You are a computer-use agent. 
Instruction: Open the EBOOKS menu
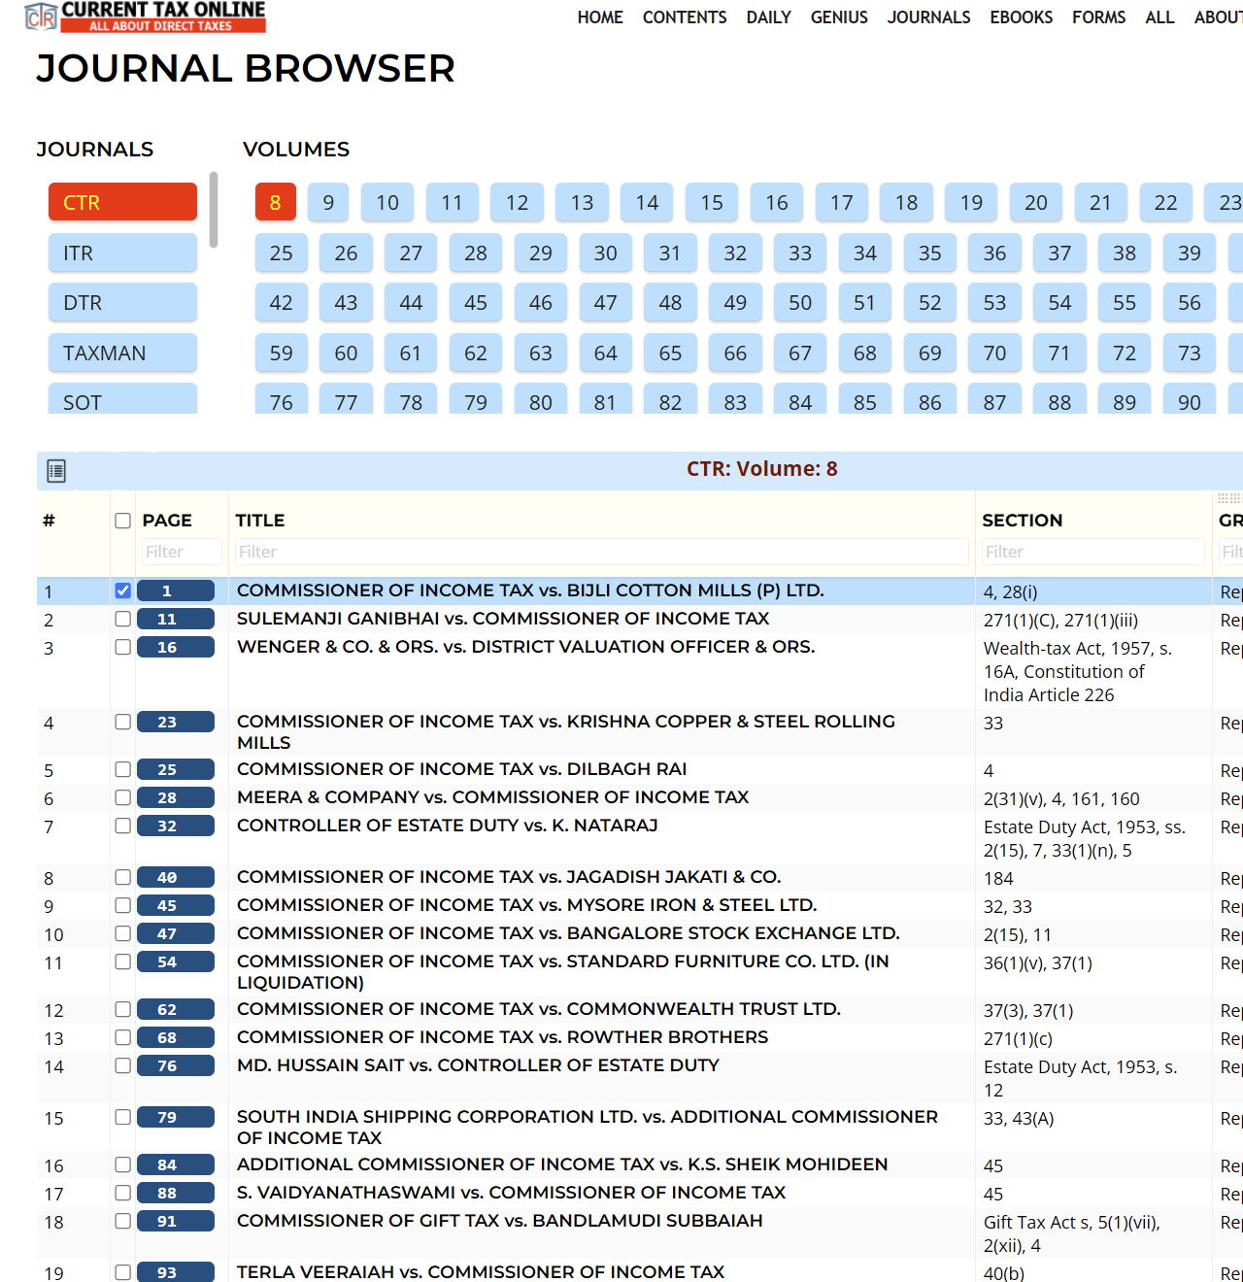(x=1022, y=17)
